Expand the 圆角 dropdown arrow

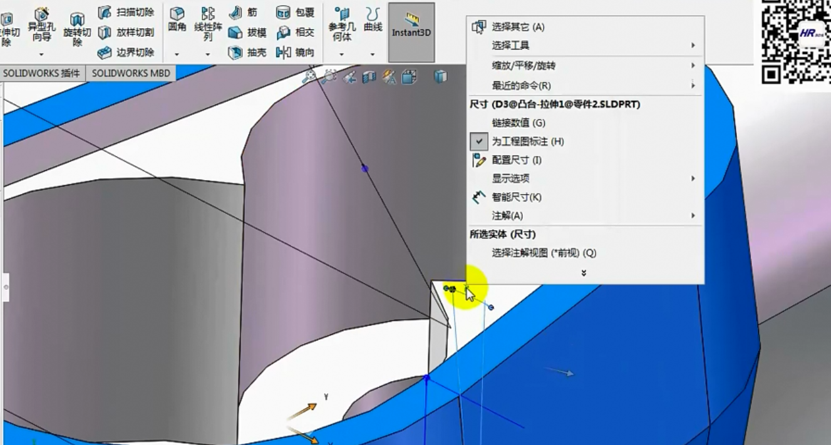click(177, 55)
